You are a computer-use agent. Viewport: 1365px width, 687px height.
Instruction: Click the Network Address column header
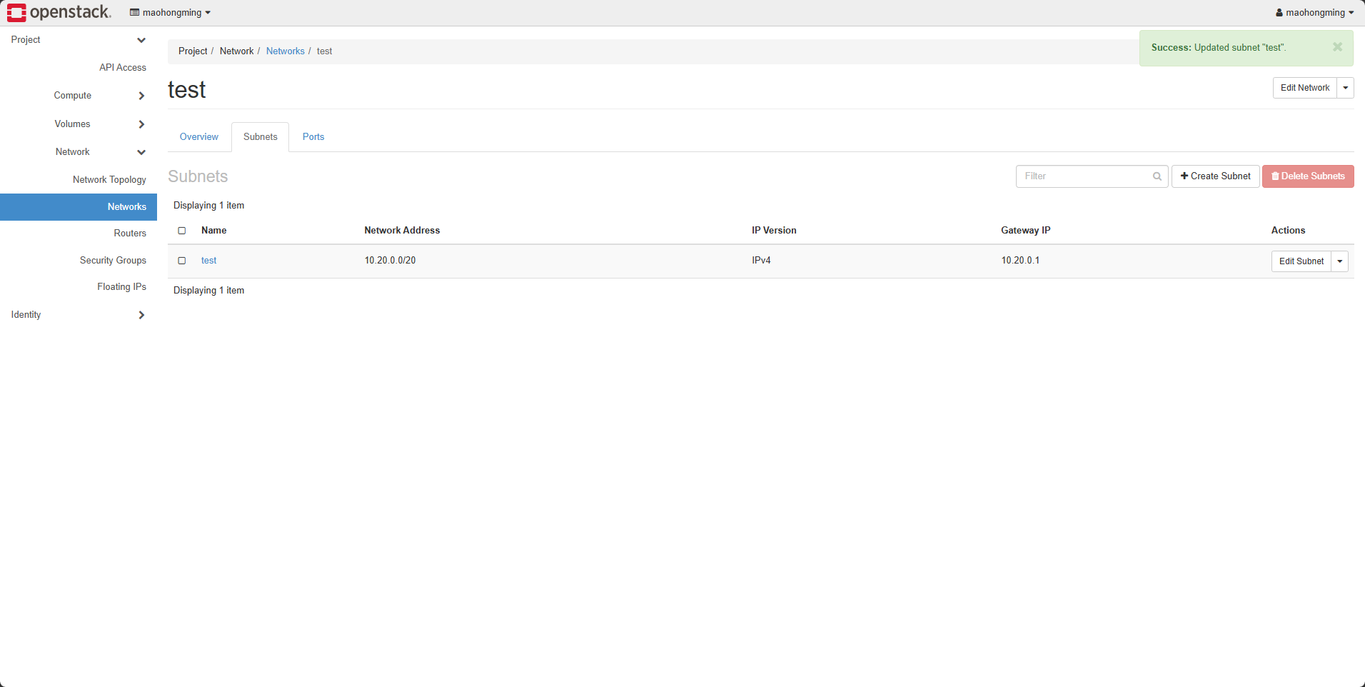402,231
